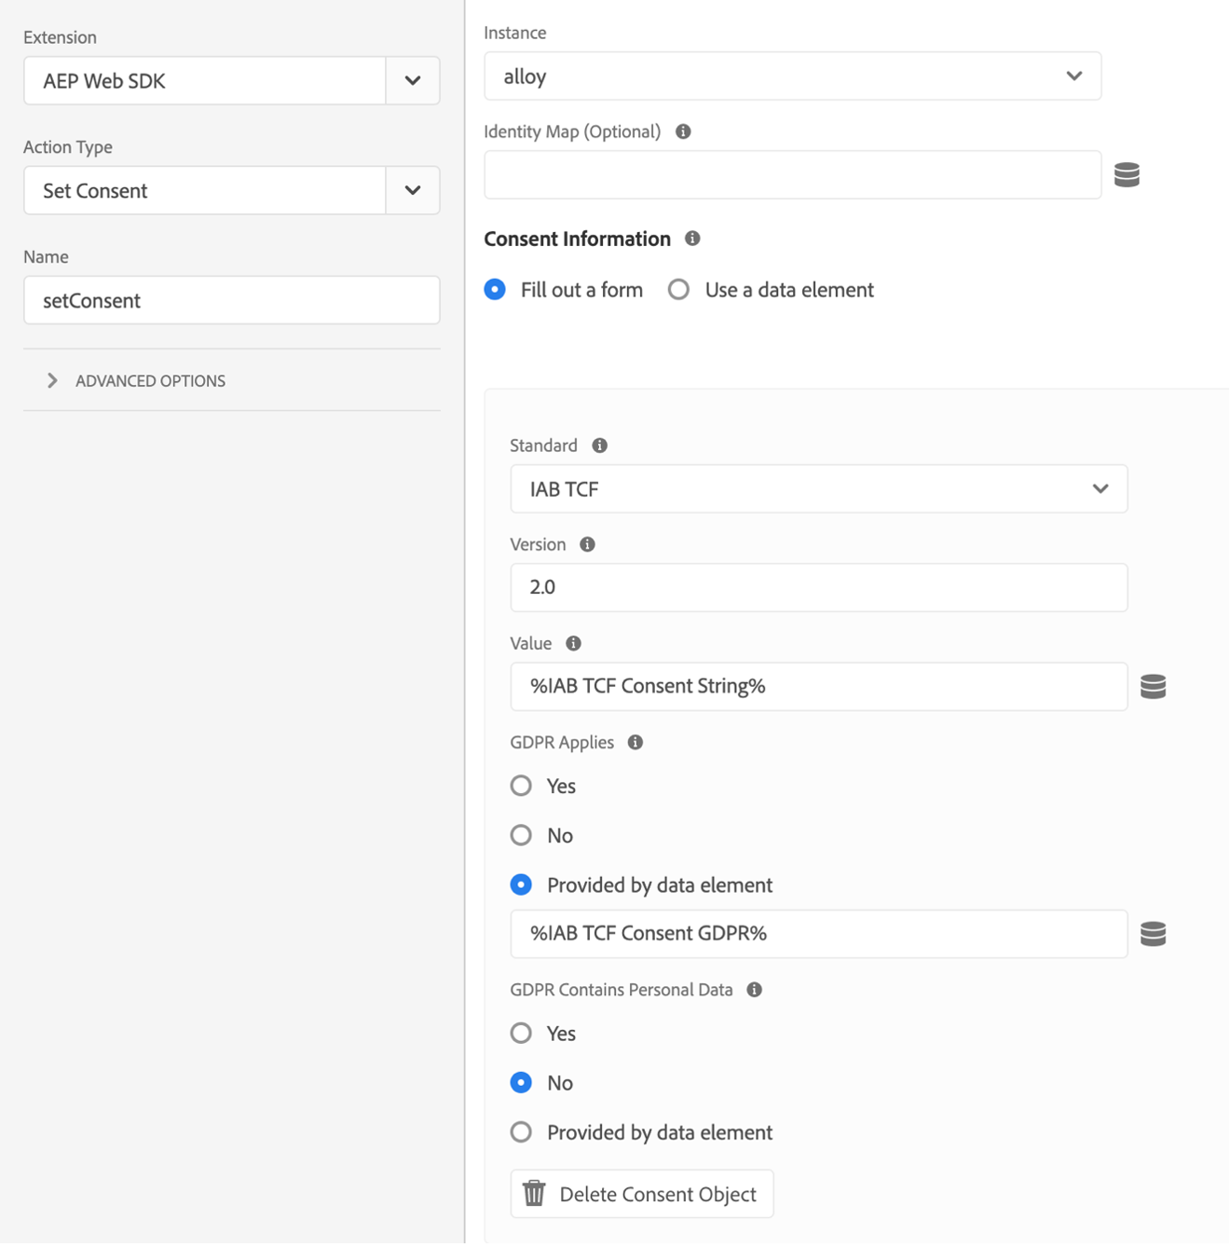Choose No under GDPR Applies
Screen dimensions: 1230x1247
pyautogui.click(x=522, y=835)
